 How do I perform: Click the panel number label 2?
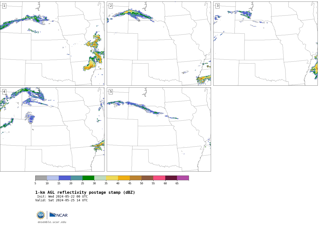pos(111,6)
